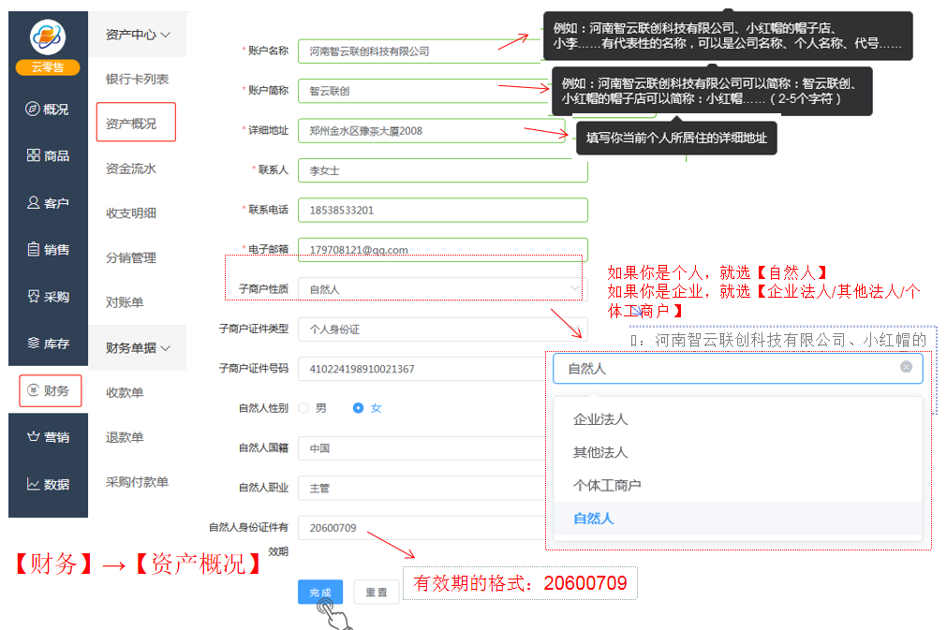Image resolution: width=947 pixels, height=630 pixels.
Task: Select the 男 gender radio button
Action: click(303, 408)
